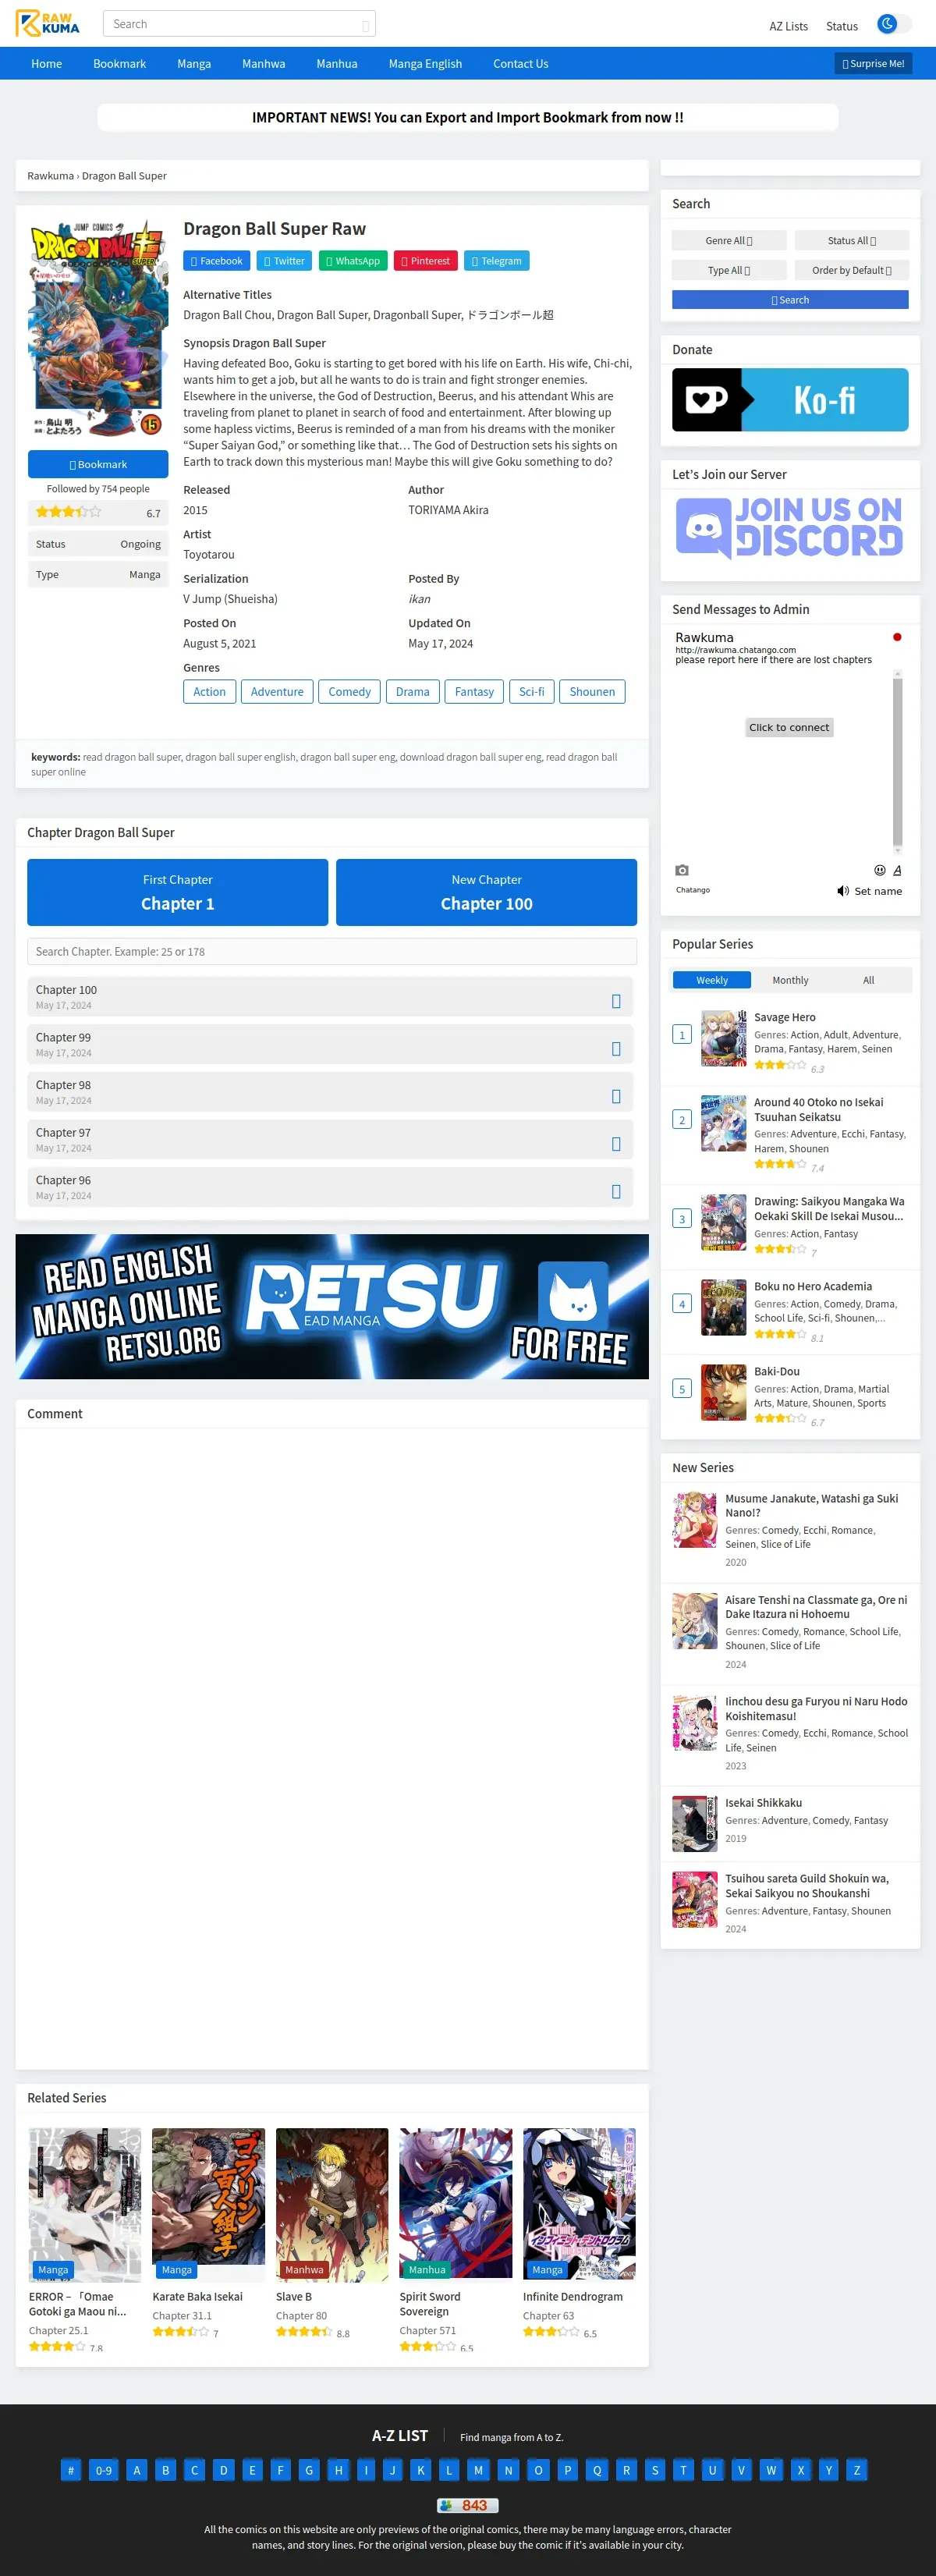936x2576 pixels.
Task: Open Chatango camera icon
Action: tap(682, 870)
